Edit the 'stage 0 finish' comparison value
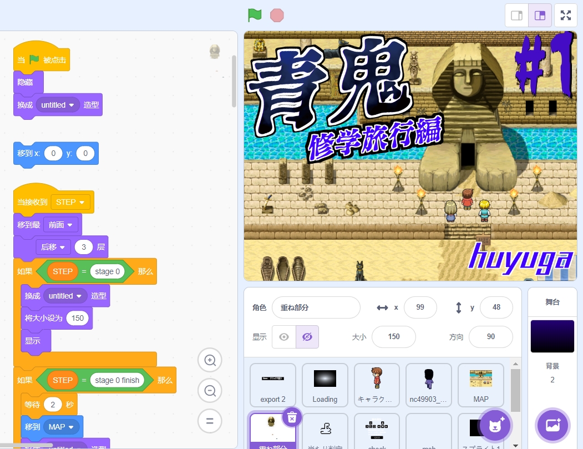Image resolution: width=583 pixels, height=449 pixels. coord(116,380)
